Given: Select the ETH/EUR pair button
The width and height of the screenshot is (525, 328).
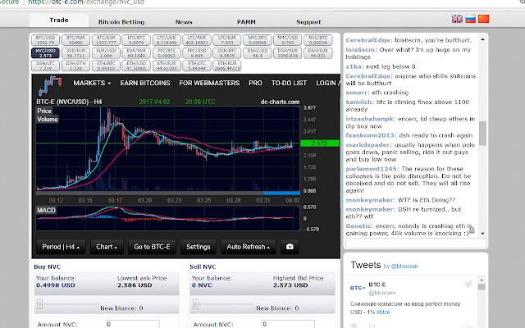Looking at the screenshot, I should pyautogui.click(x=167, y=66).
